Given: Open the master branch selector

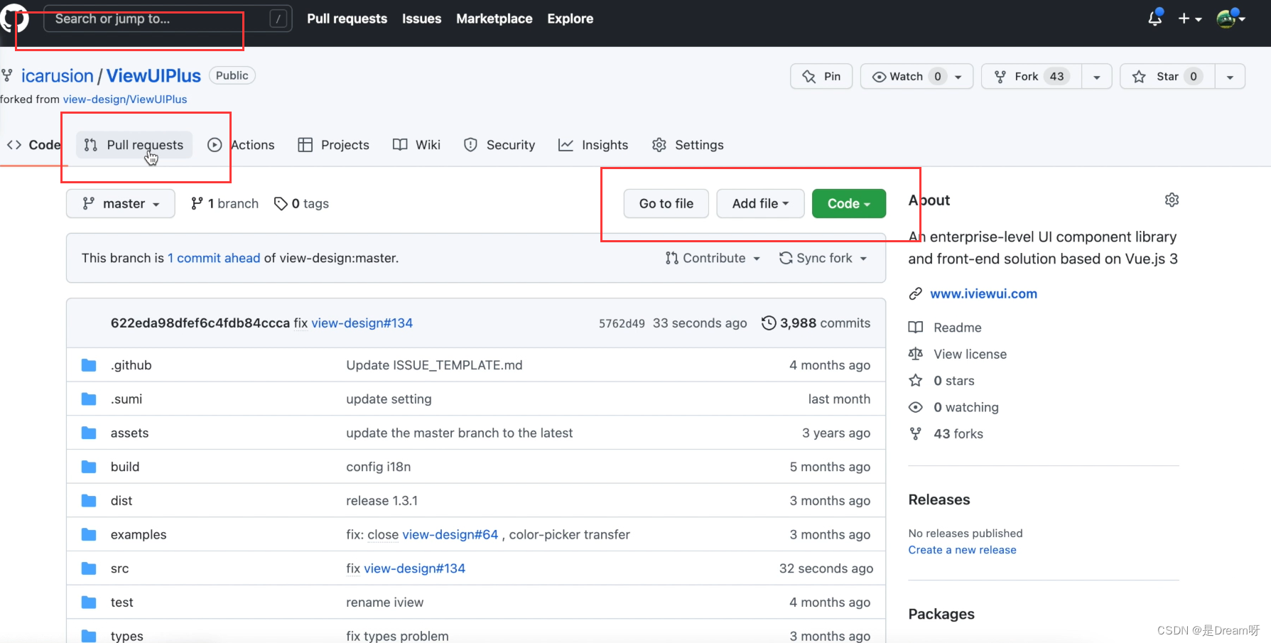Looking at the screenshot, I should coord(121,203).
